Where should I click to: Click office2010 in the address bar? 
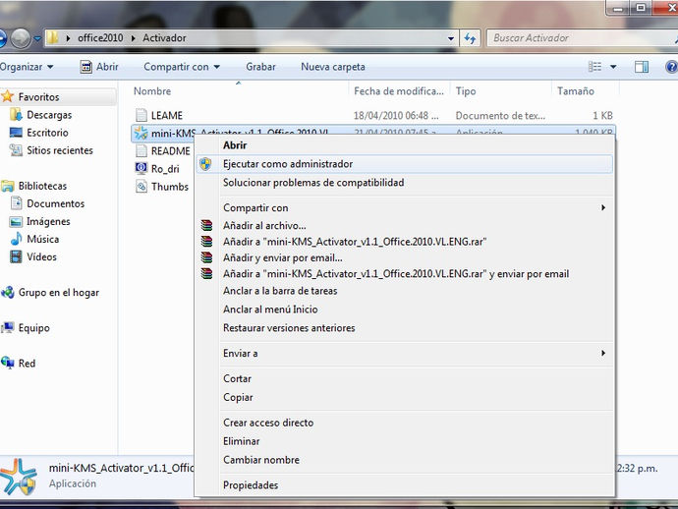tap(100, 38)
